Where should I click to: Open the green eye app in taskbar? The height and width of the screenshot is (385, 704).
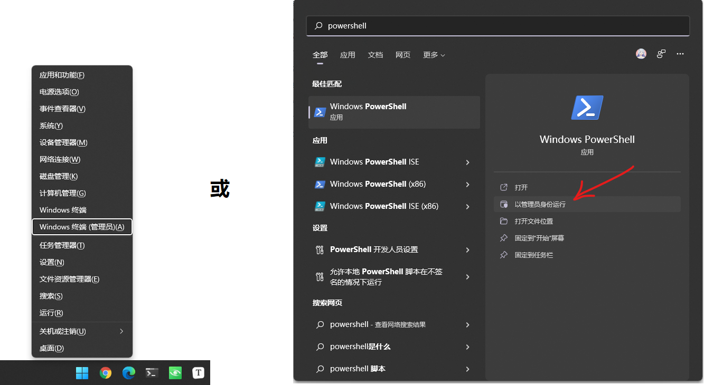175,373
